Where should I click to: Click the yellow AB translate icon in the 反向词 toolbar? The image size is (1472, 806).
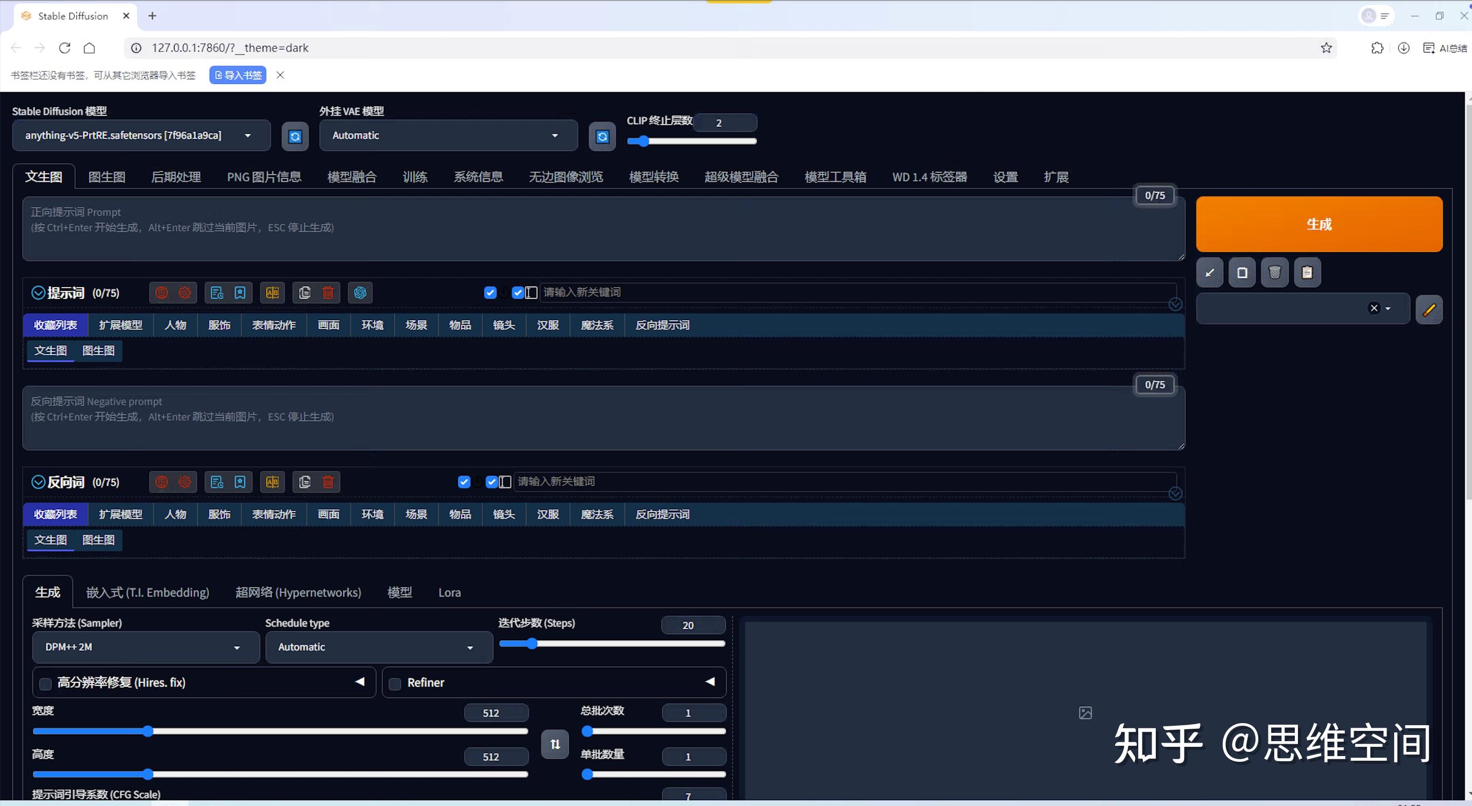pyautogui.click(x=272, y=482)
